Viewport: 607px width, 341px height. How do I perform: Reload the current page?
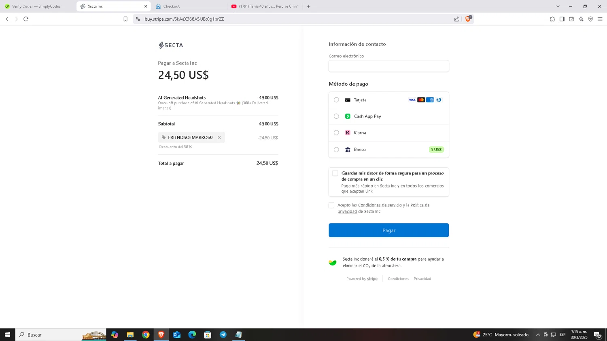coord(26,19)
